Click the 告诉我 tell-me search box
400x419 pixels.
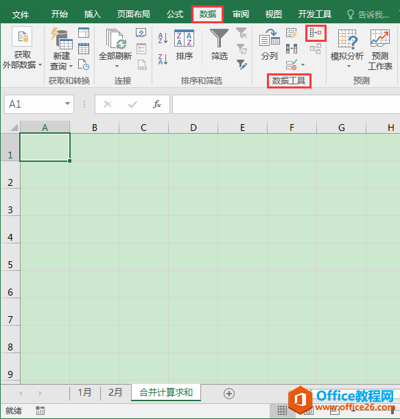click(368, 14)
